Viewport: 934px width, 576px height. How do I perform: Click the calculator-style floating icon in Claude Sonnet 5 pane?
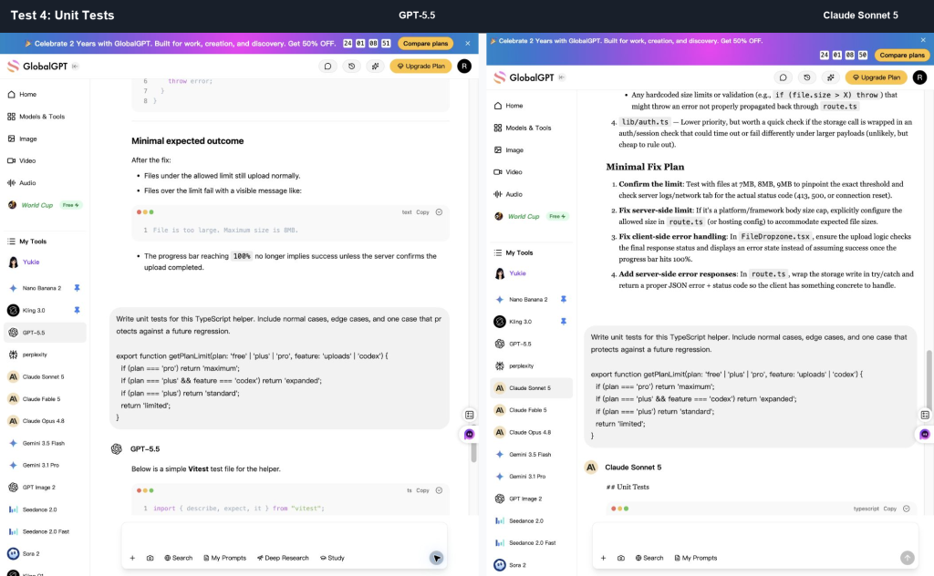pyautogui.click(x=925, y=415)
